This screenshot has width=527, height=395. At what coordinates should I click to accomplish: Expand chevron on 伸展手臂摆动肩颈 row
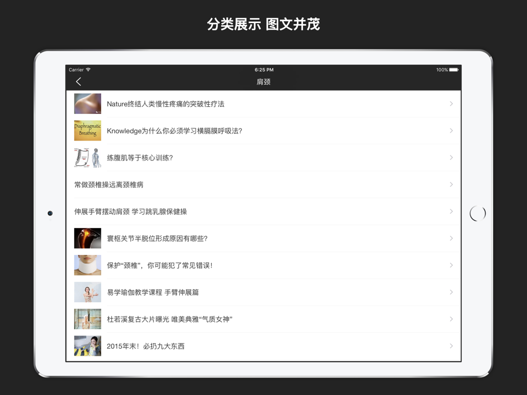click(452, 211)
